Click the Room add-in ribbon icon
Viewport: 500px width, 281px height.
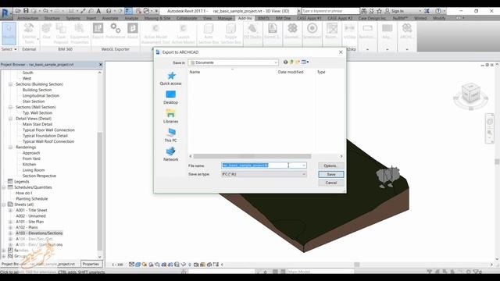click(331, 31)
